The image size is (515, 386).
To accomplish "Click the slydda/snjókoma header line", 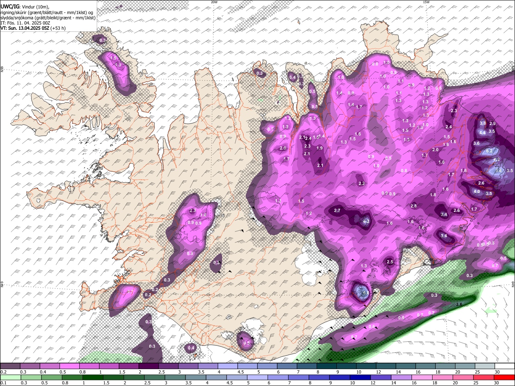I will click(x=48, y=18).
